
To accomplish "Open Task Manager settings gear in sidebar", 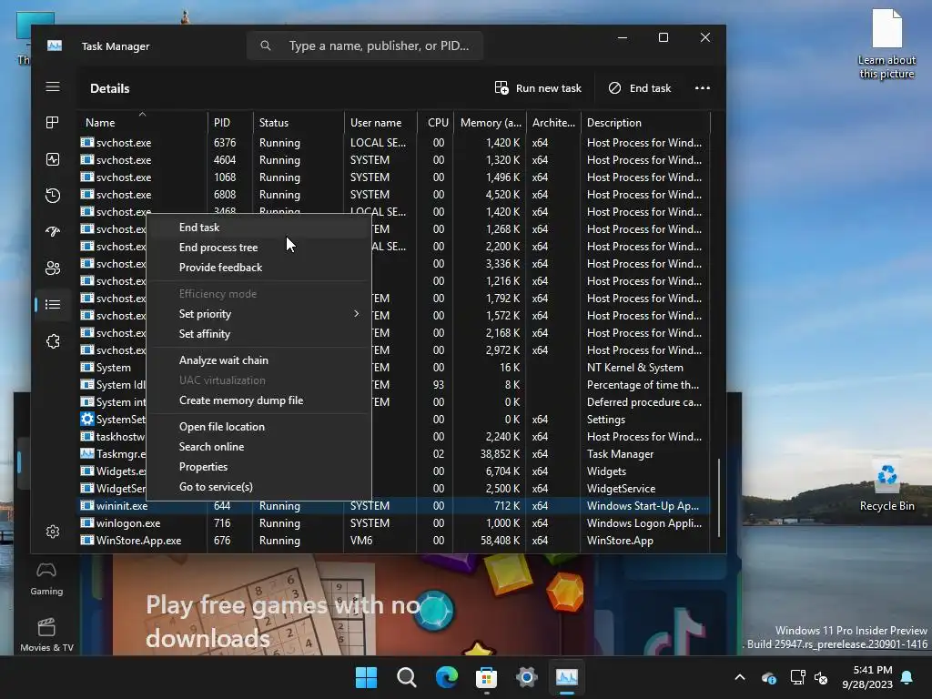I will 53,532.
